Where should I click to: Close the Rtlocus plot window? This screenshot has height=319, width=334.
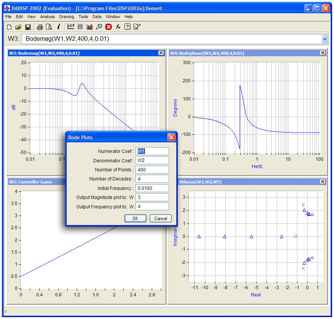(x=323, y=182)
